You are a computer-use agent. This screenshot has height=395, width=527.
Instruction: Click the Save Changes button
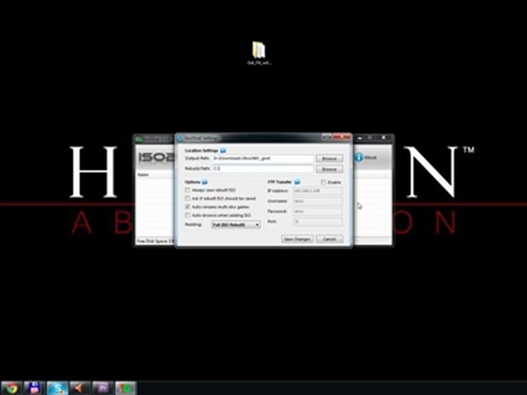(297, 239)
